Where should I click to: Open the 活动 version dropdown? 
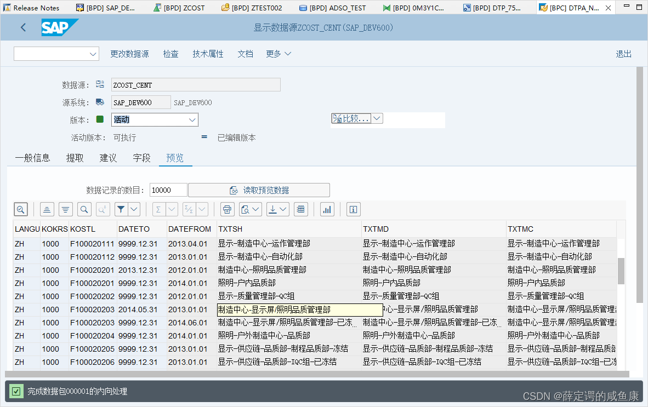[192, 120]
